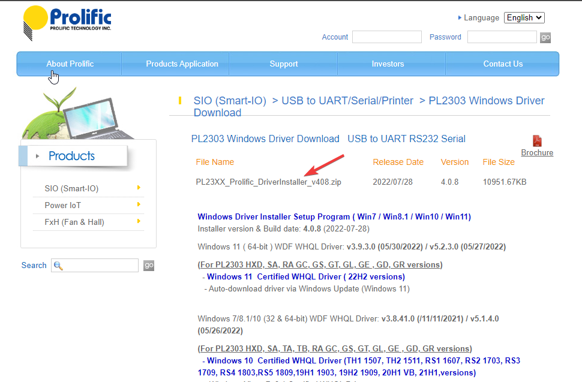This screenshot has height=382, width=582.
Task: Open the Investors menu
Action: 388,64
